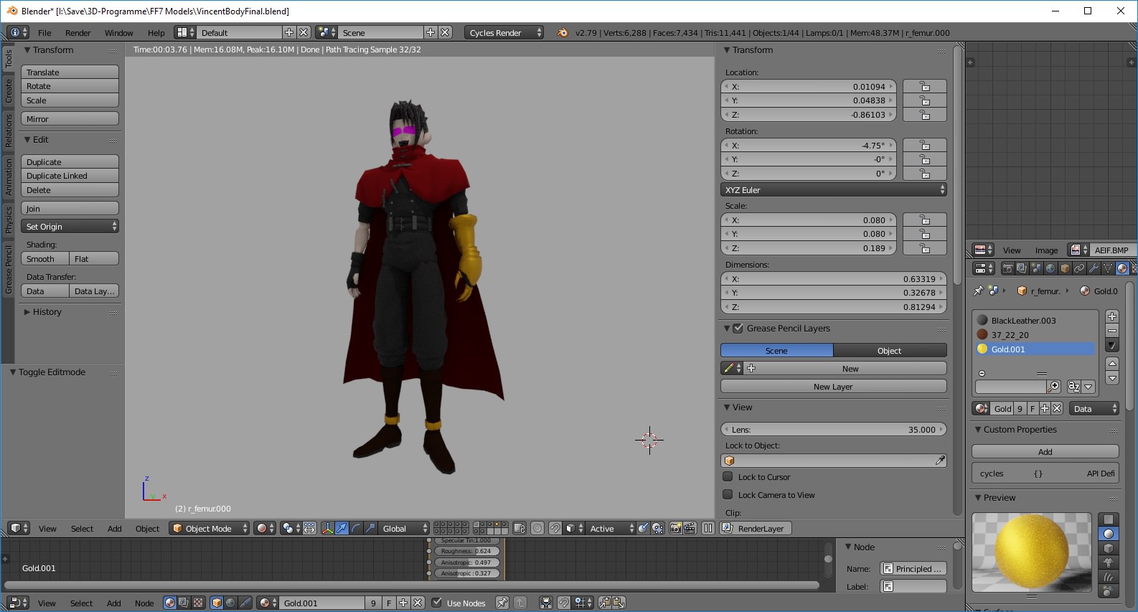This screenshot has width=1138, height=612.
Task: Open the Object properties cube icon
Action: click(1065, 268)
